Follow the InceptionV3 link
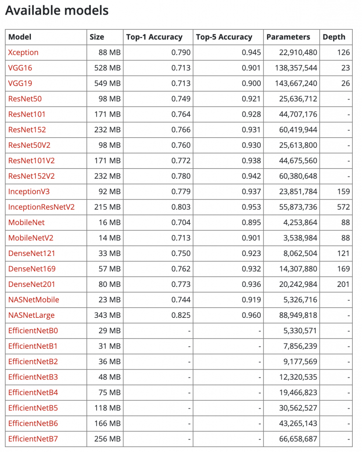 29,192
